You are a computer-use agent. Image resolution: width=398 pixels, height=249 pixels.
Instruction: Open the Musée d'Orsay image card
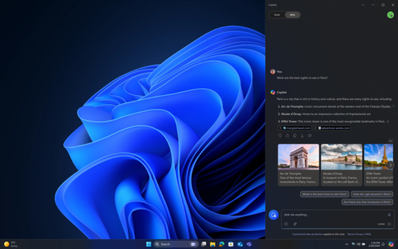pos(341,164)
